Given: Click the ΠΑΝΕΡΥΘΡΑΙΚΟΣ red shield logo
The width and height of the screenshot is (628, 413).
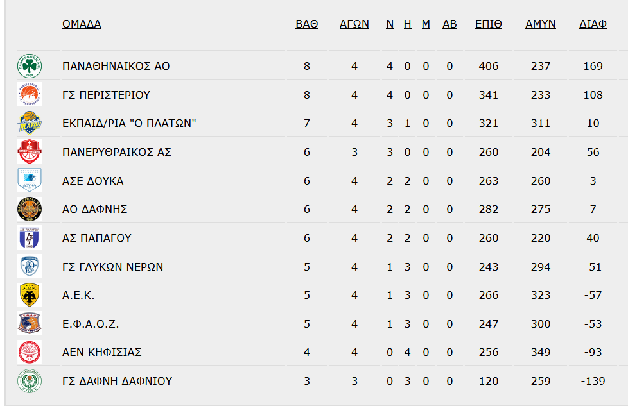Looking at the screenshot, I should (30, 152).
